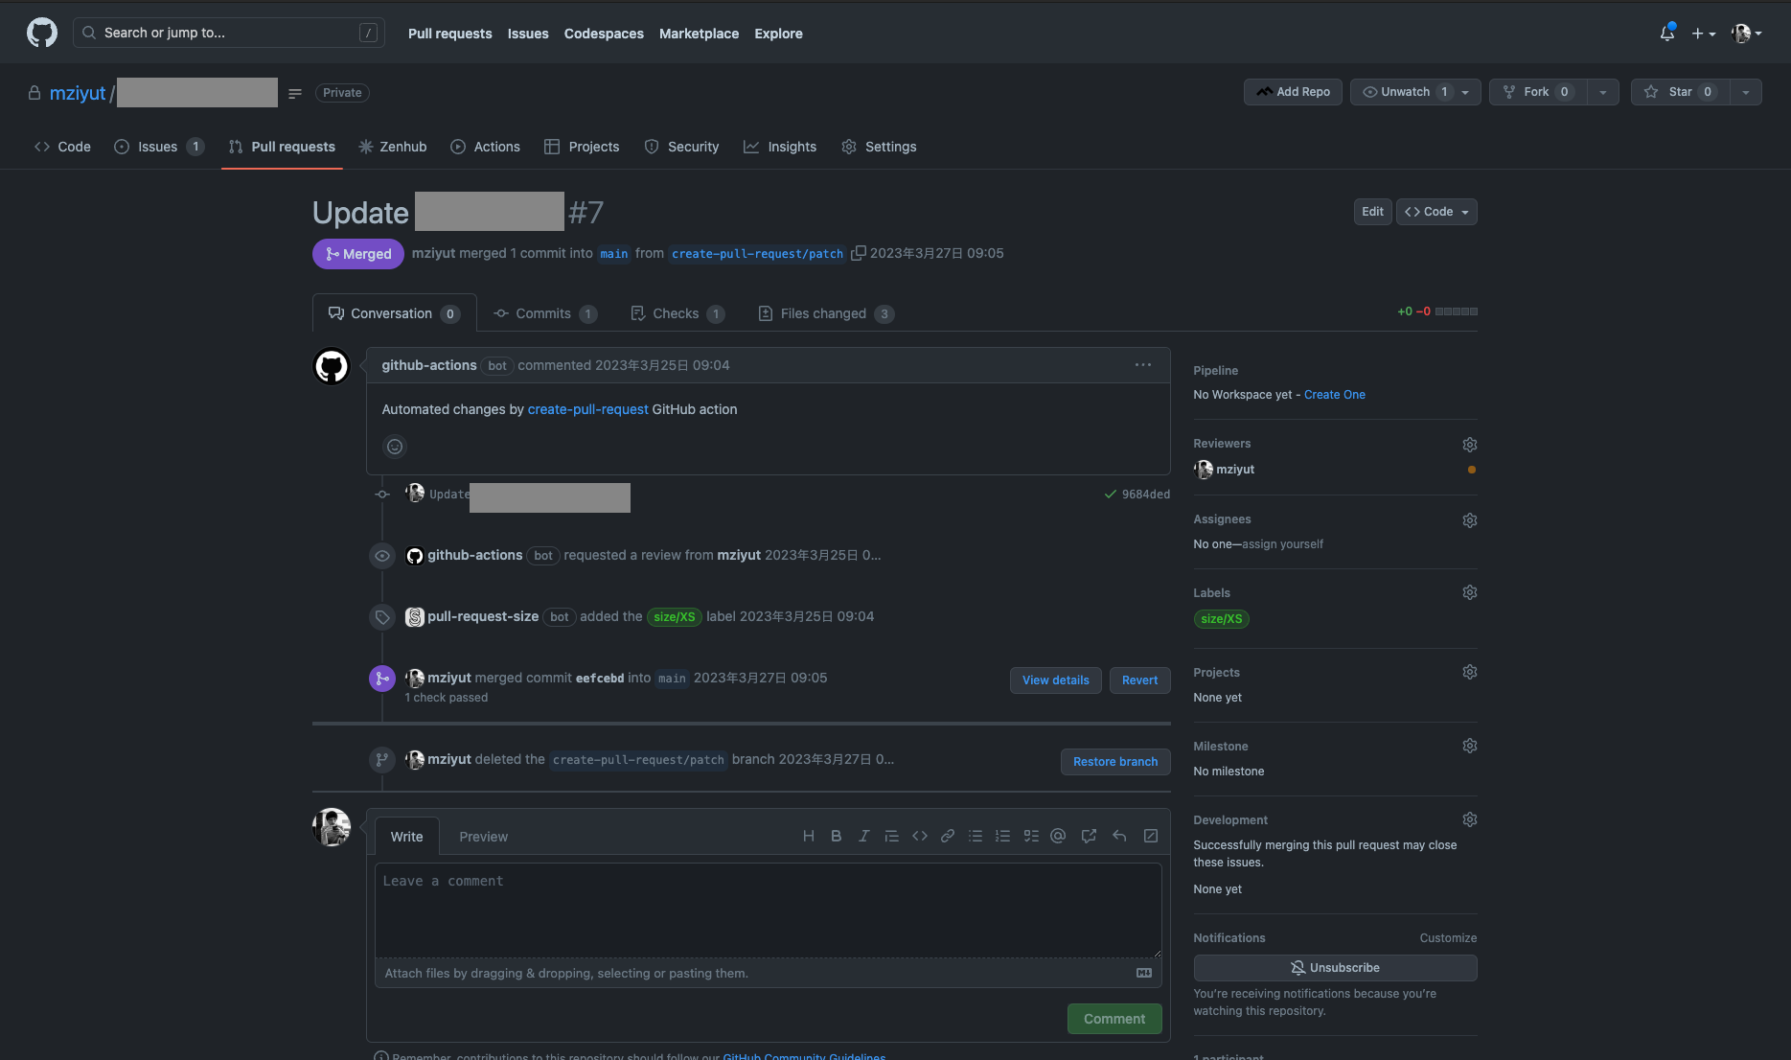Switch to the Commits tab
This screenshot has height=1060, width=1791.
(x=544, y=313)
